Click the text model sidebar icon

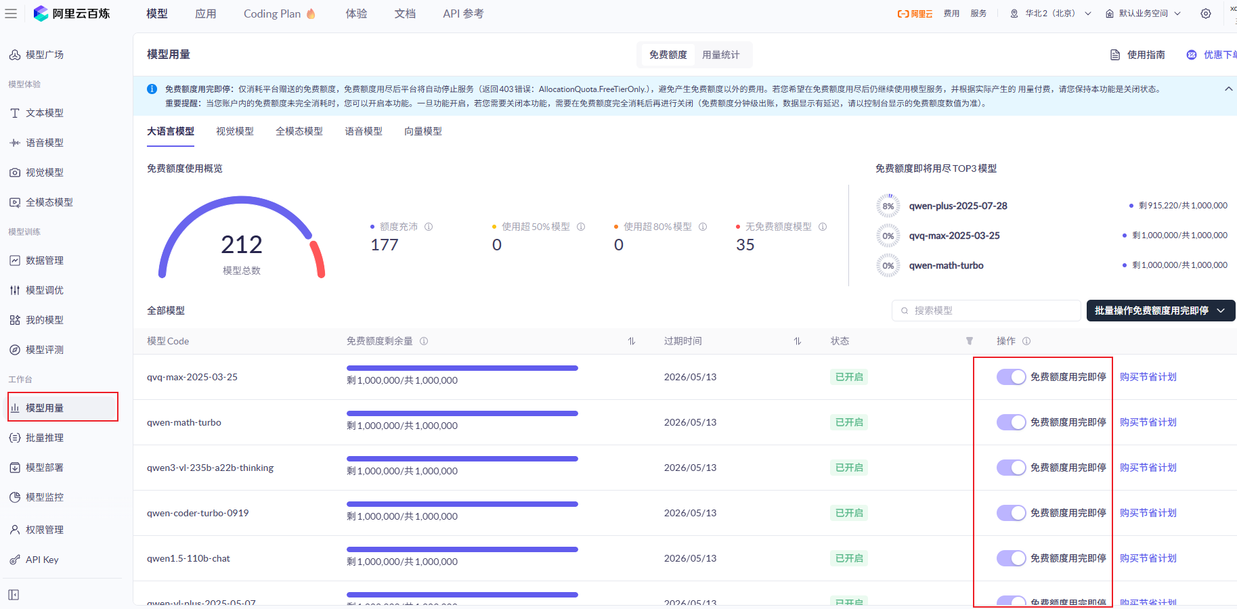pyautogui.click(x=15, y=113)
